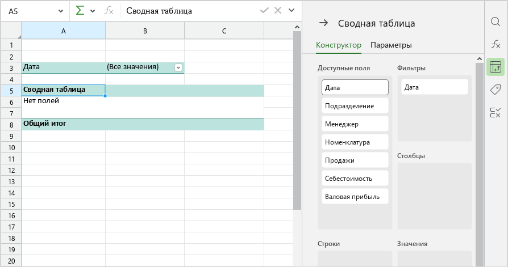508x267 pixels.
Task: Click the sidebar panel scroll-up arrow
Action: click(480, 59)
